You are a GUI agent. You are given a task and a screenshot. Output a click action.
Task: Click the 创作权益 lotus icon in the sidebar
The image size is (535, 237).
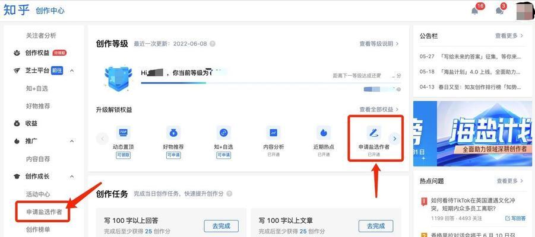(x=17, y=53)
